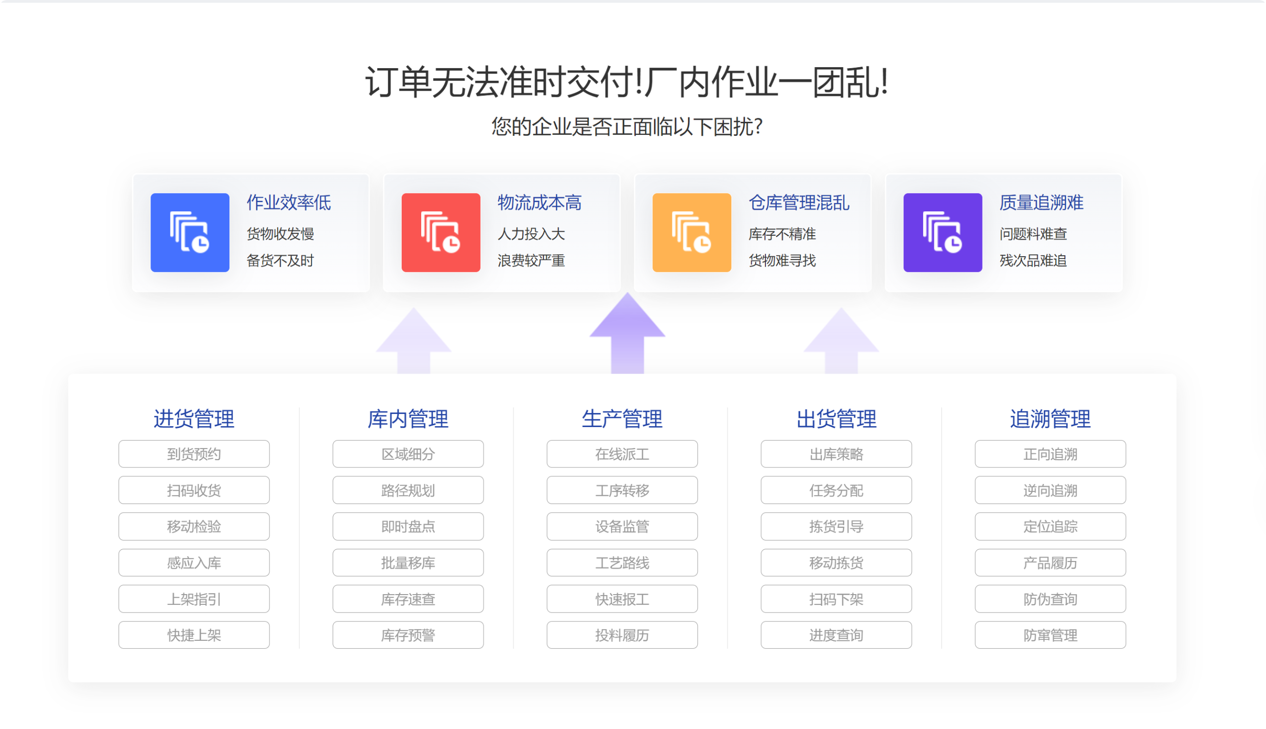
Task: Choose the 设备监管 button
Action: [x=622, y=526]
